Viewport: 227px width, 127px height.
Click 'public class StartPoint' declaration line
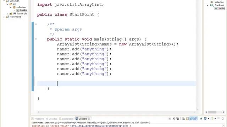(x=68, y=14)
